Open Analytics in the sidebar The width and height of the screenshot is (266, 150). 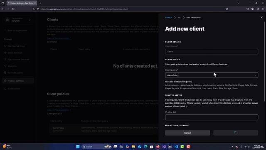click(12, 66)
